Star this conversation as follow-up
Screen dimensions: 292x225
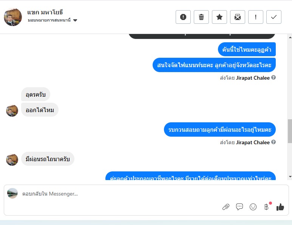[x=219, y=17]
